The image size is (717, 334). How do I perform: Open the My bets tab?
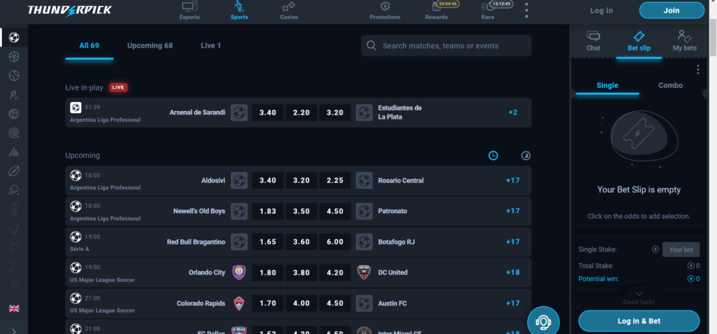point(685,41)
